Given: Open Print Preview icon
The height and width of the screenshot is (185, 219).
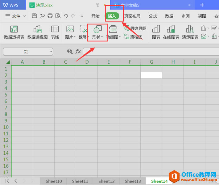Looking at the screenshot, I should point(58,16).
